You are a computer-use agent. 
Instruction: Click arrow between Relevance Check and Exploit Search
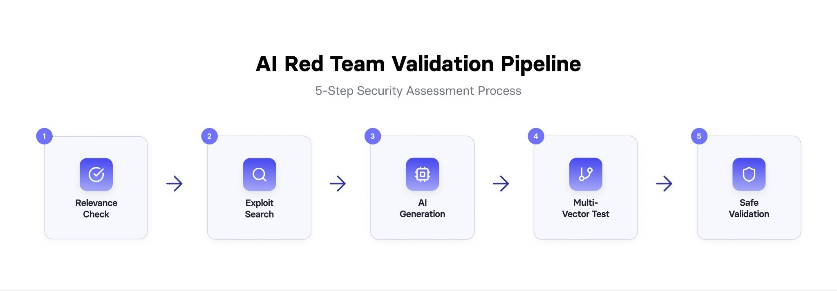(175, 184)
